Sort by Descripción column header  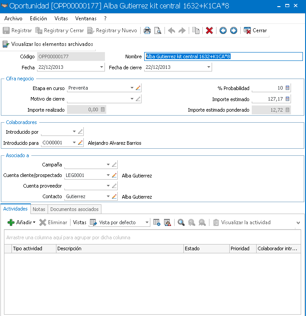pyautogui.click(x=120, y=248)
